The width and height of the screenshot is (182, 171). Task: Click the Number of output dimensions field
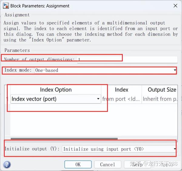tap(127, 59)
